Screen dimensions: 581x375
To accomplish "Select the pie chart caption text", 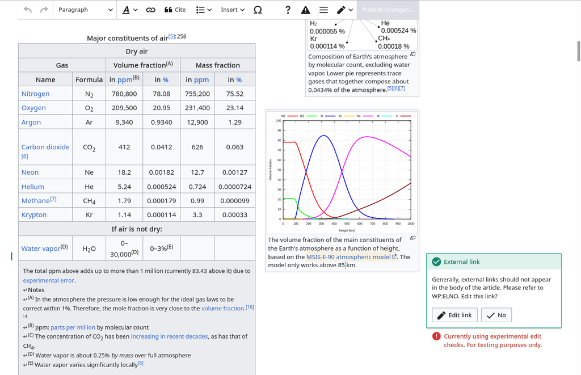I will coord(359,73).
